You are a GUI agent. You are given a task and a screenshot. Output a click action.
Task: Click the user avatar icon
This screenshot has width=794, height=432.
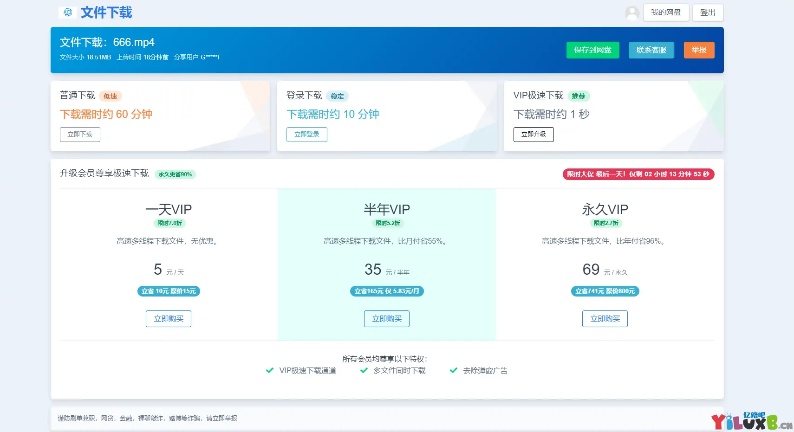click(632, 13)
